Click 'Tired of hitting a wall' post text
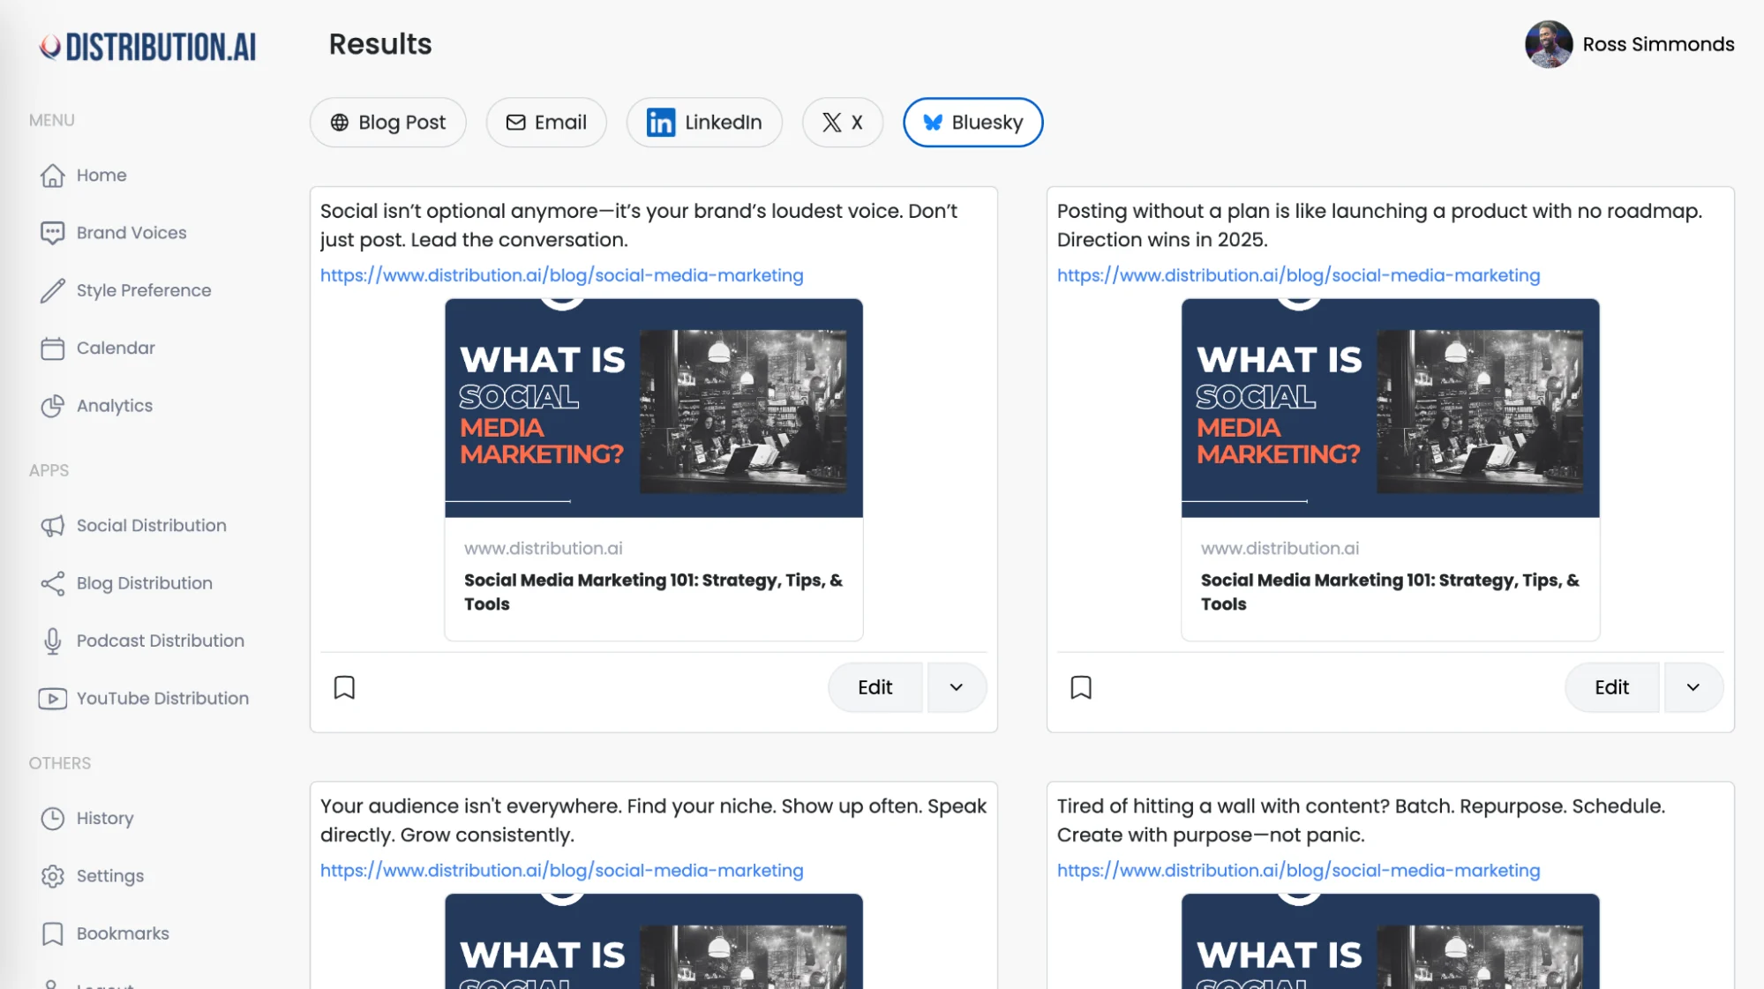Viewport: 1764px width, 989px height. pos(1362,820)
